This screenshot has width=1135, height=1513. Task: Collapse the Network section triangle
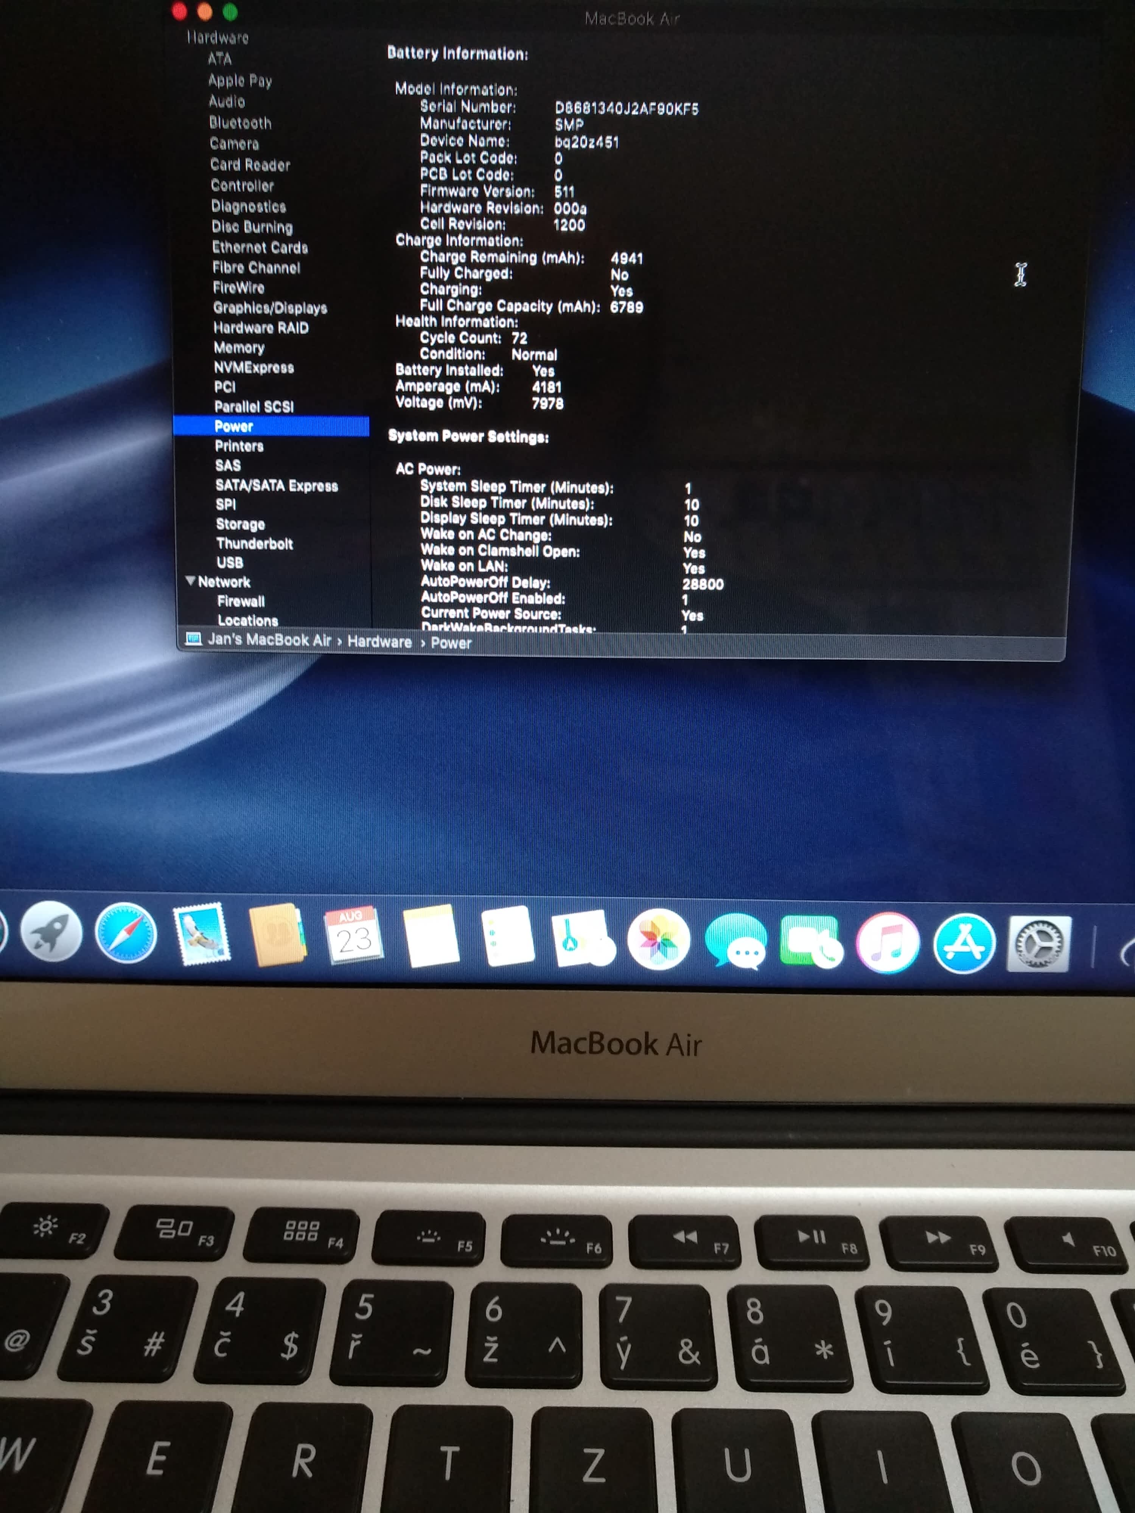coord(190,581)
